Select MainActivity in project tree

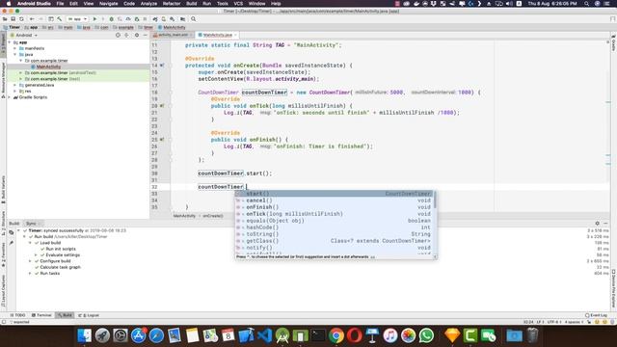click(x=48, y=67)
